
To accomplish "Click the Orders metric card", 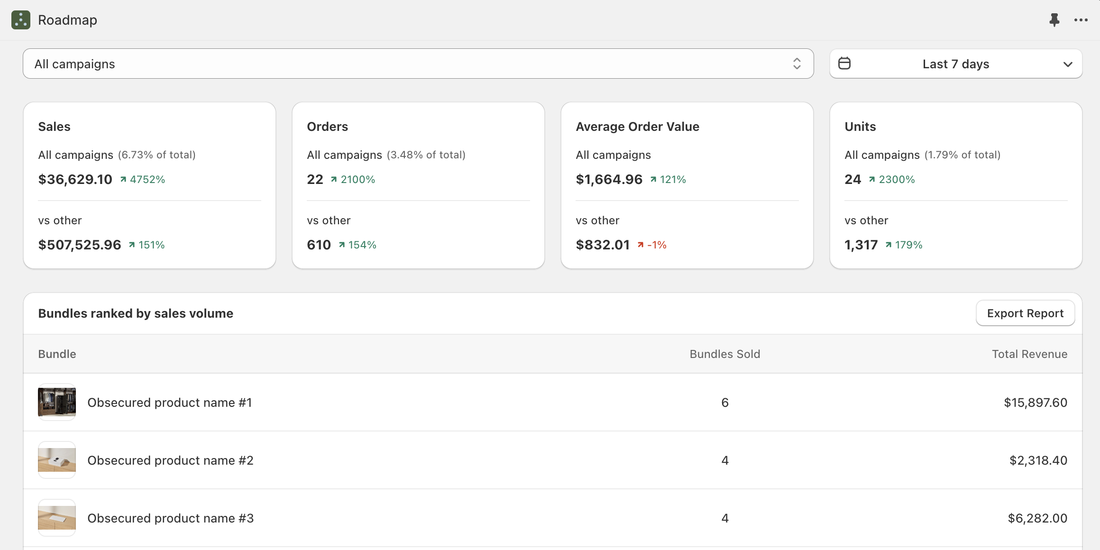I will (x=418, y=185).
